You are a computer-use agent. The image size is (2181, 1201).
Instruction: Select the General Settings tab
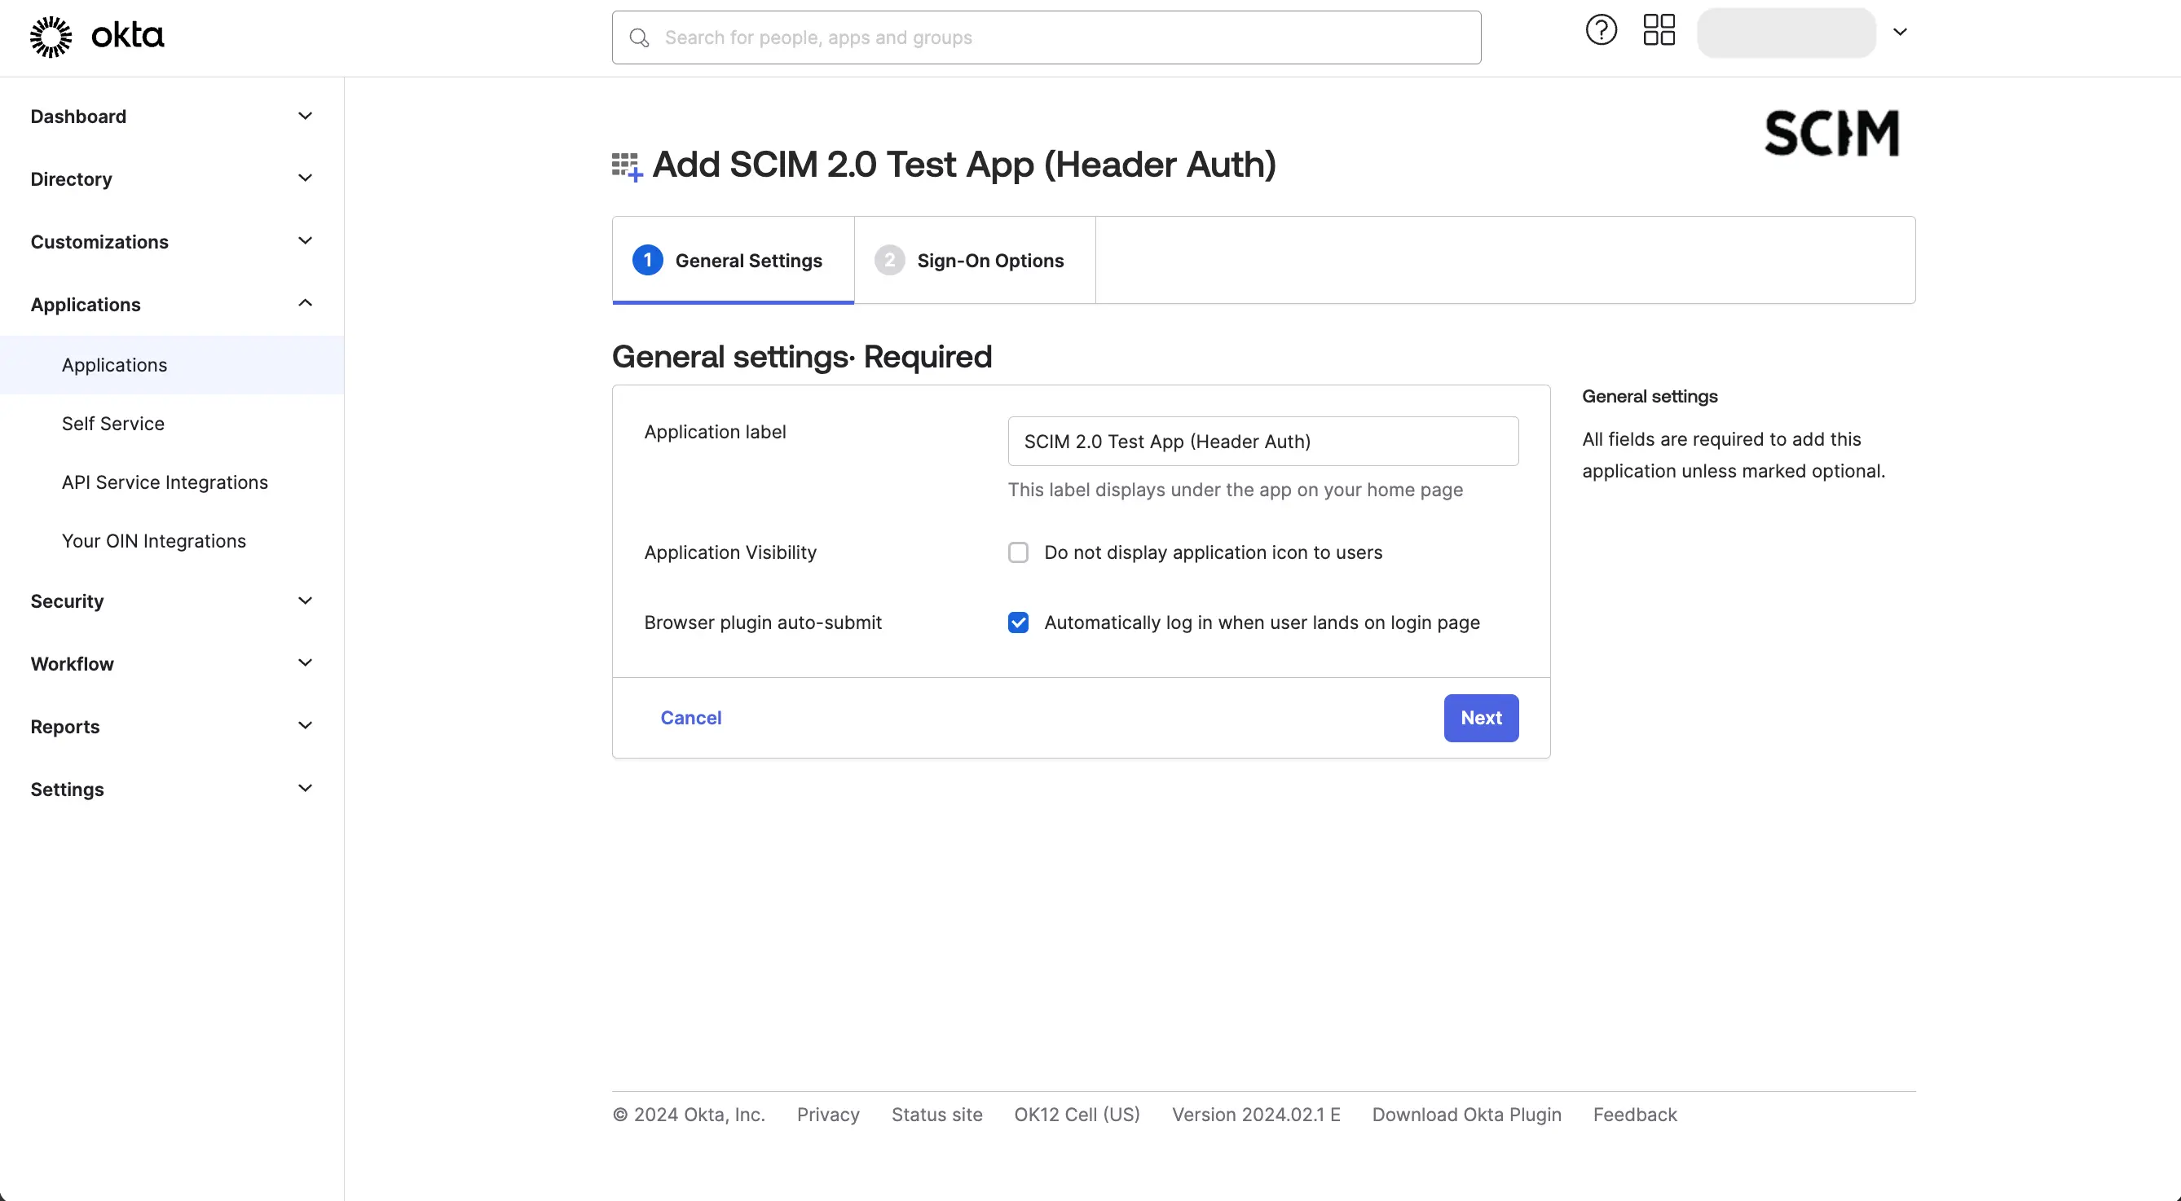749,260
